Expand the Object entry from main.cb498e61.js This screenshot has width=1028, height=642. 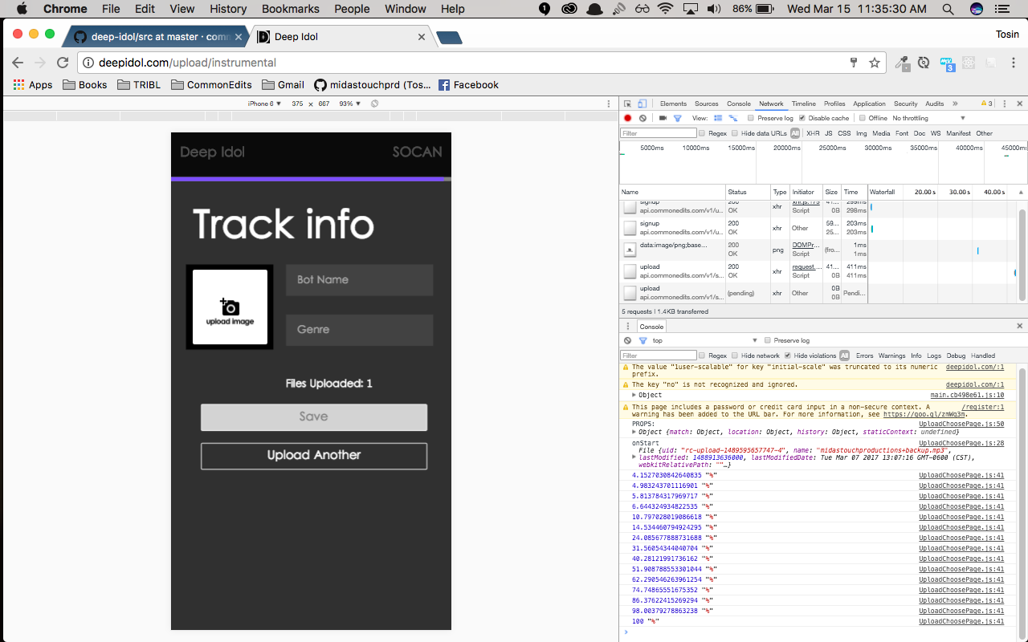(x=634, y=395)
